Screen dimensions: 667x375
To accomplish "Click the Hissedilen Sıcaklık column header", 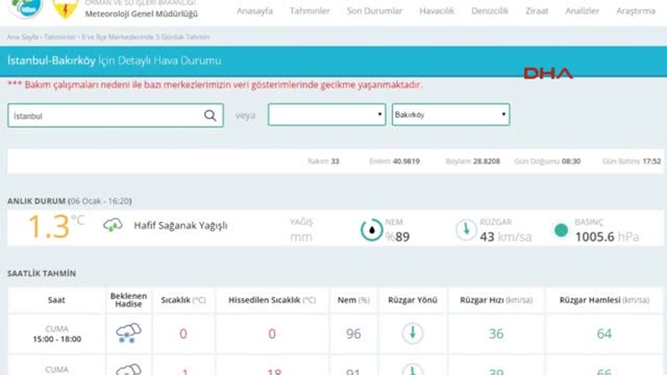I will 272,300.
